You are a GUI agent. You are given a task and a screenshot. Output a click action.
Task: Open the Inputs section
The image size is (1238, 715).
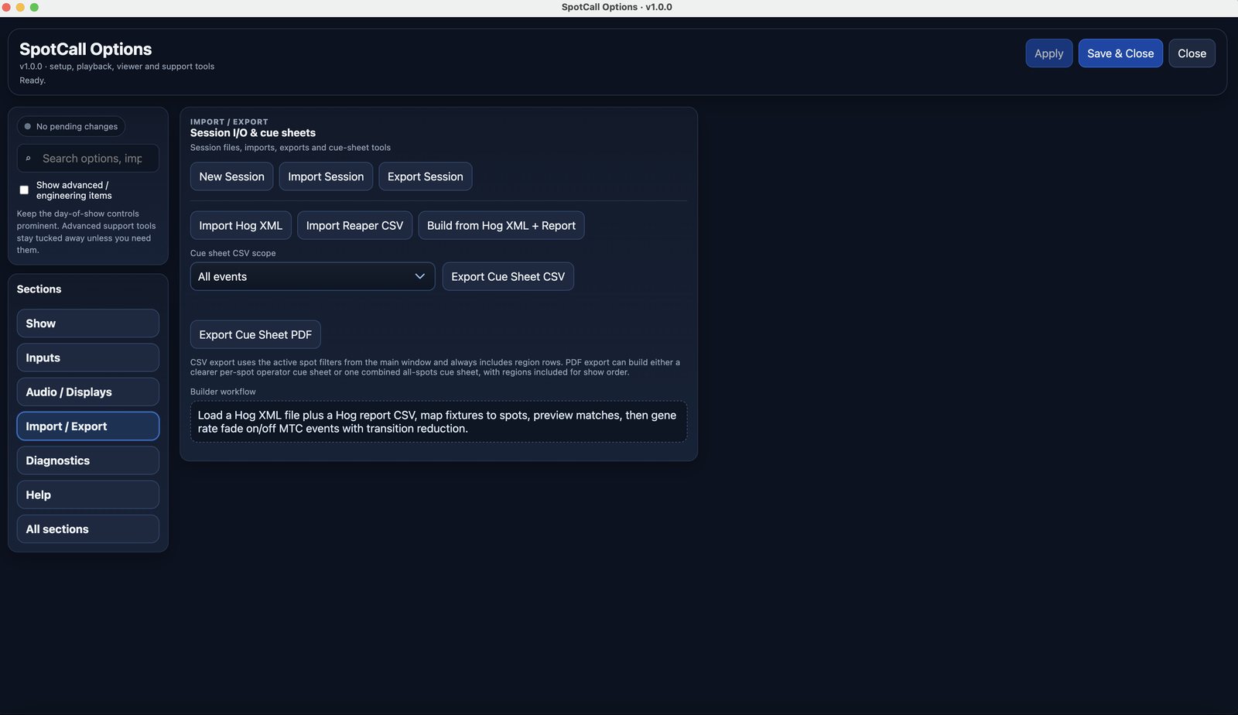88,357
